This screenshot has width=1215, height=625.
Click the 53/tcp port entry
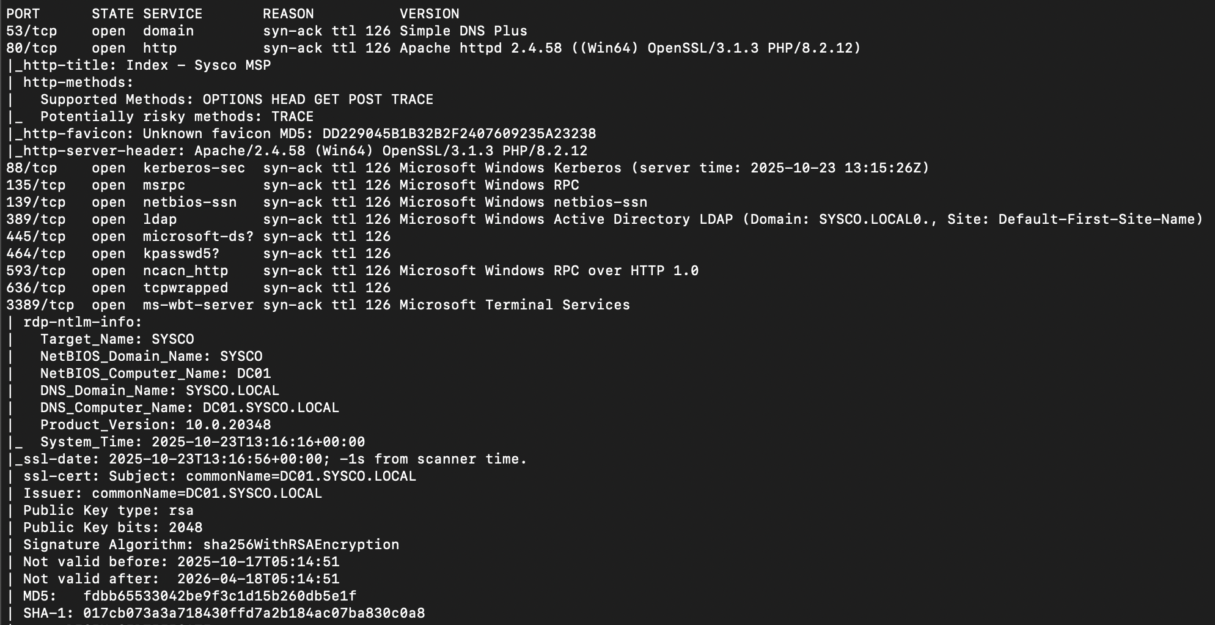tap(32, 31)
